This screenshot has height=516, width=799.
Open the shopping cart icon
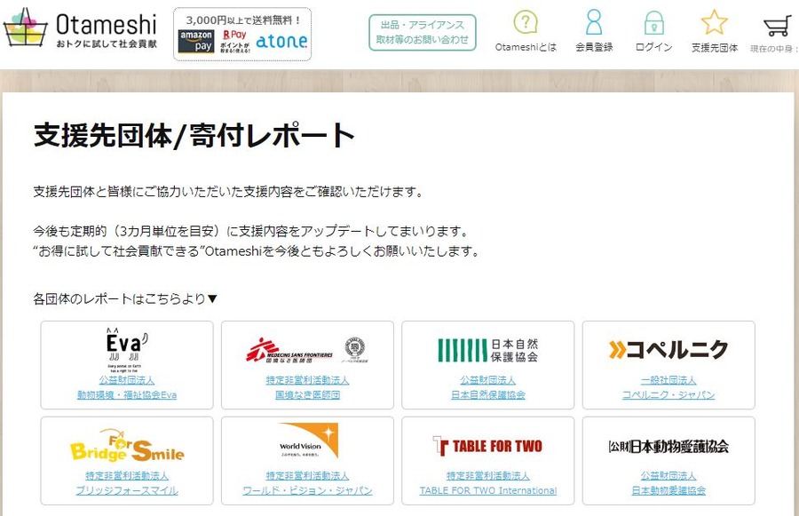(778, 26)
